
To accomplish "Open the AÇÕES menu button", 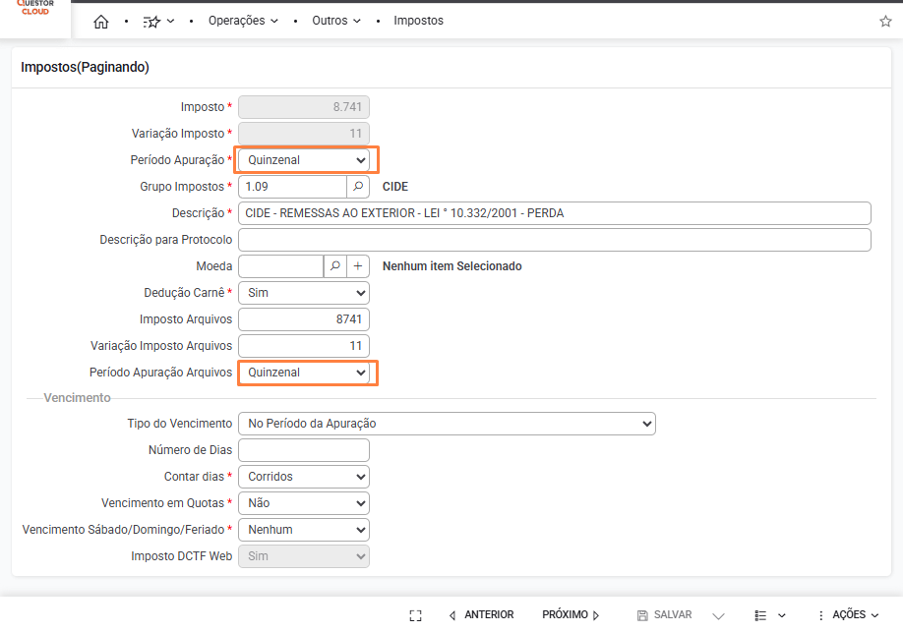I will (848, 615).
